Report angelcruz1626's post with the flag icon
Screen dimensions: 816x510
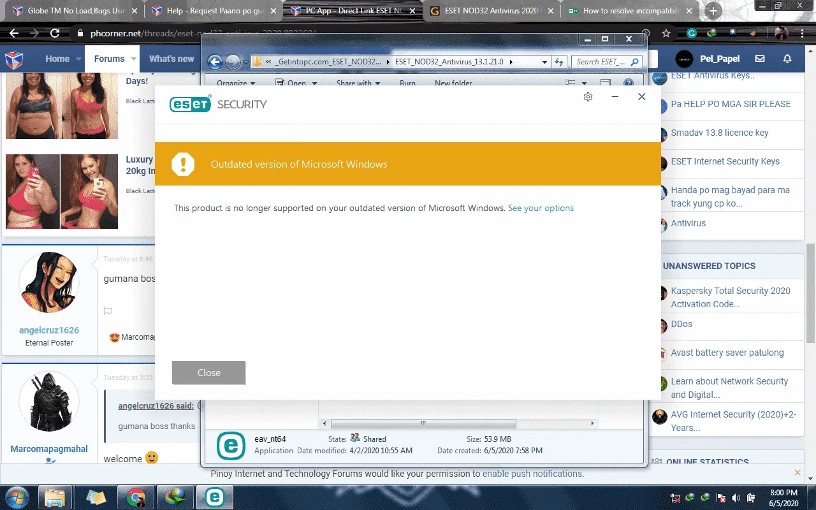108,311
